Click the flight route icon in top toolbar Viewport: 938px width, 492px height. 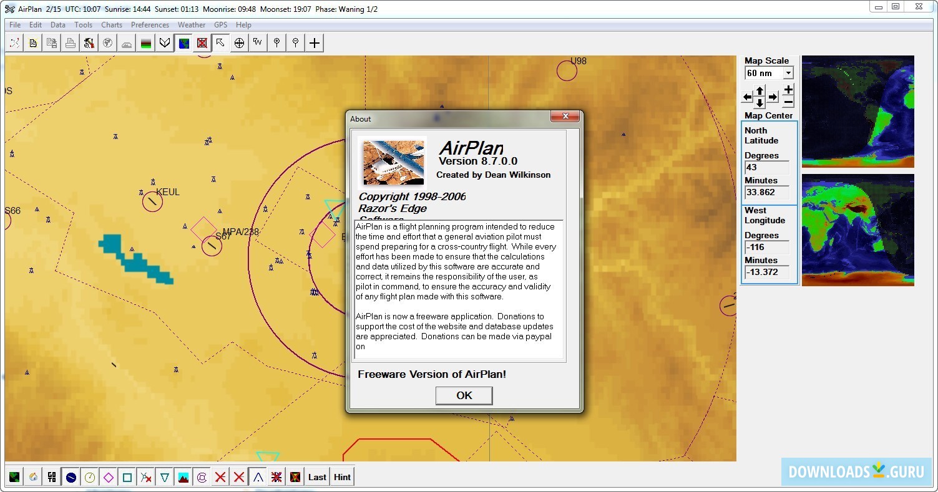coord(14,42)
